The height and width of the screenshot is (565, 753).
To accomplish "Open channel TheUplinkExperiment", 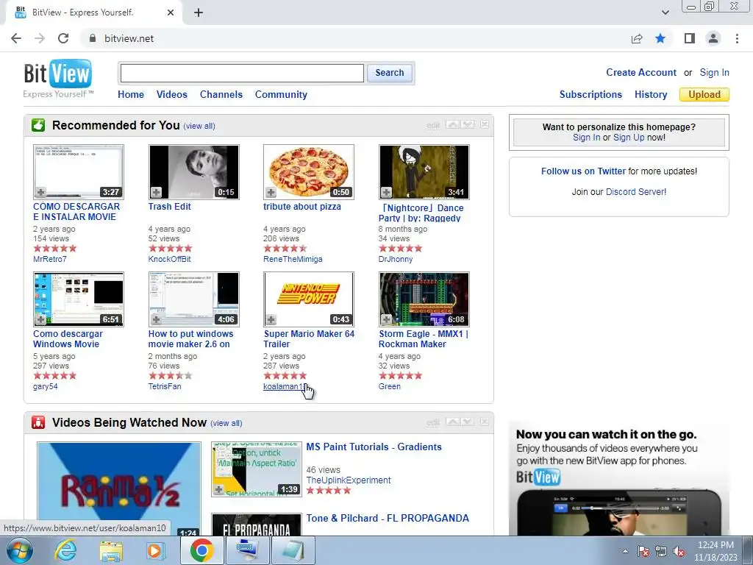I will click(348, 480).
